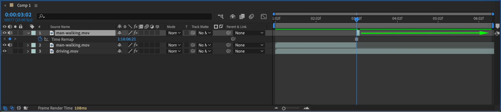501x112 pixels.
Task: Toggle visibility of layer 1 man-walking.mov
Action: point(5,33)
